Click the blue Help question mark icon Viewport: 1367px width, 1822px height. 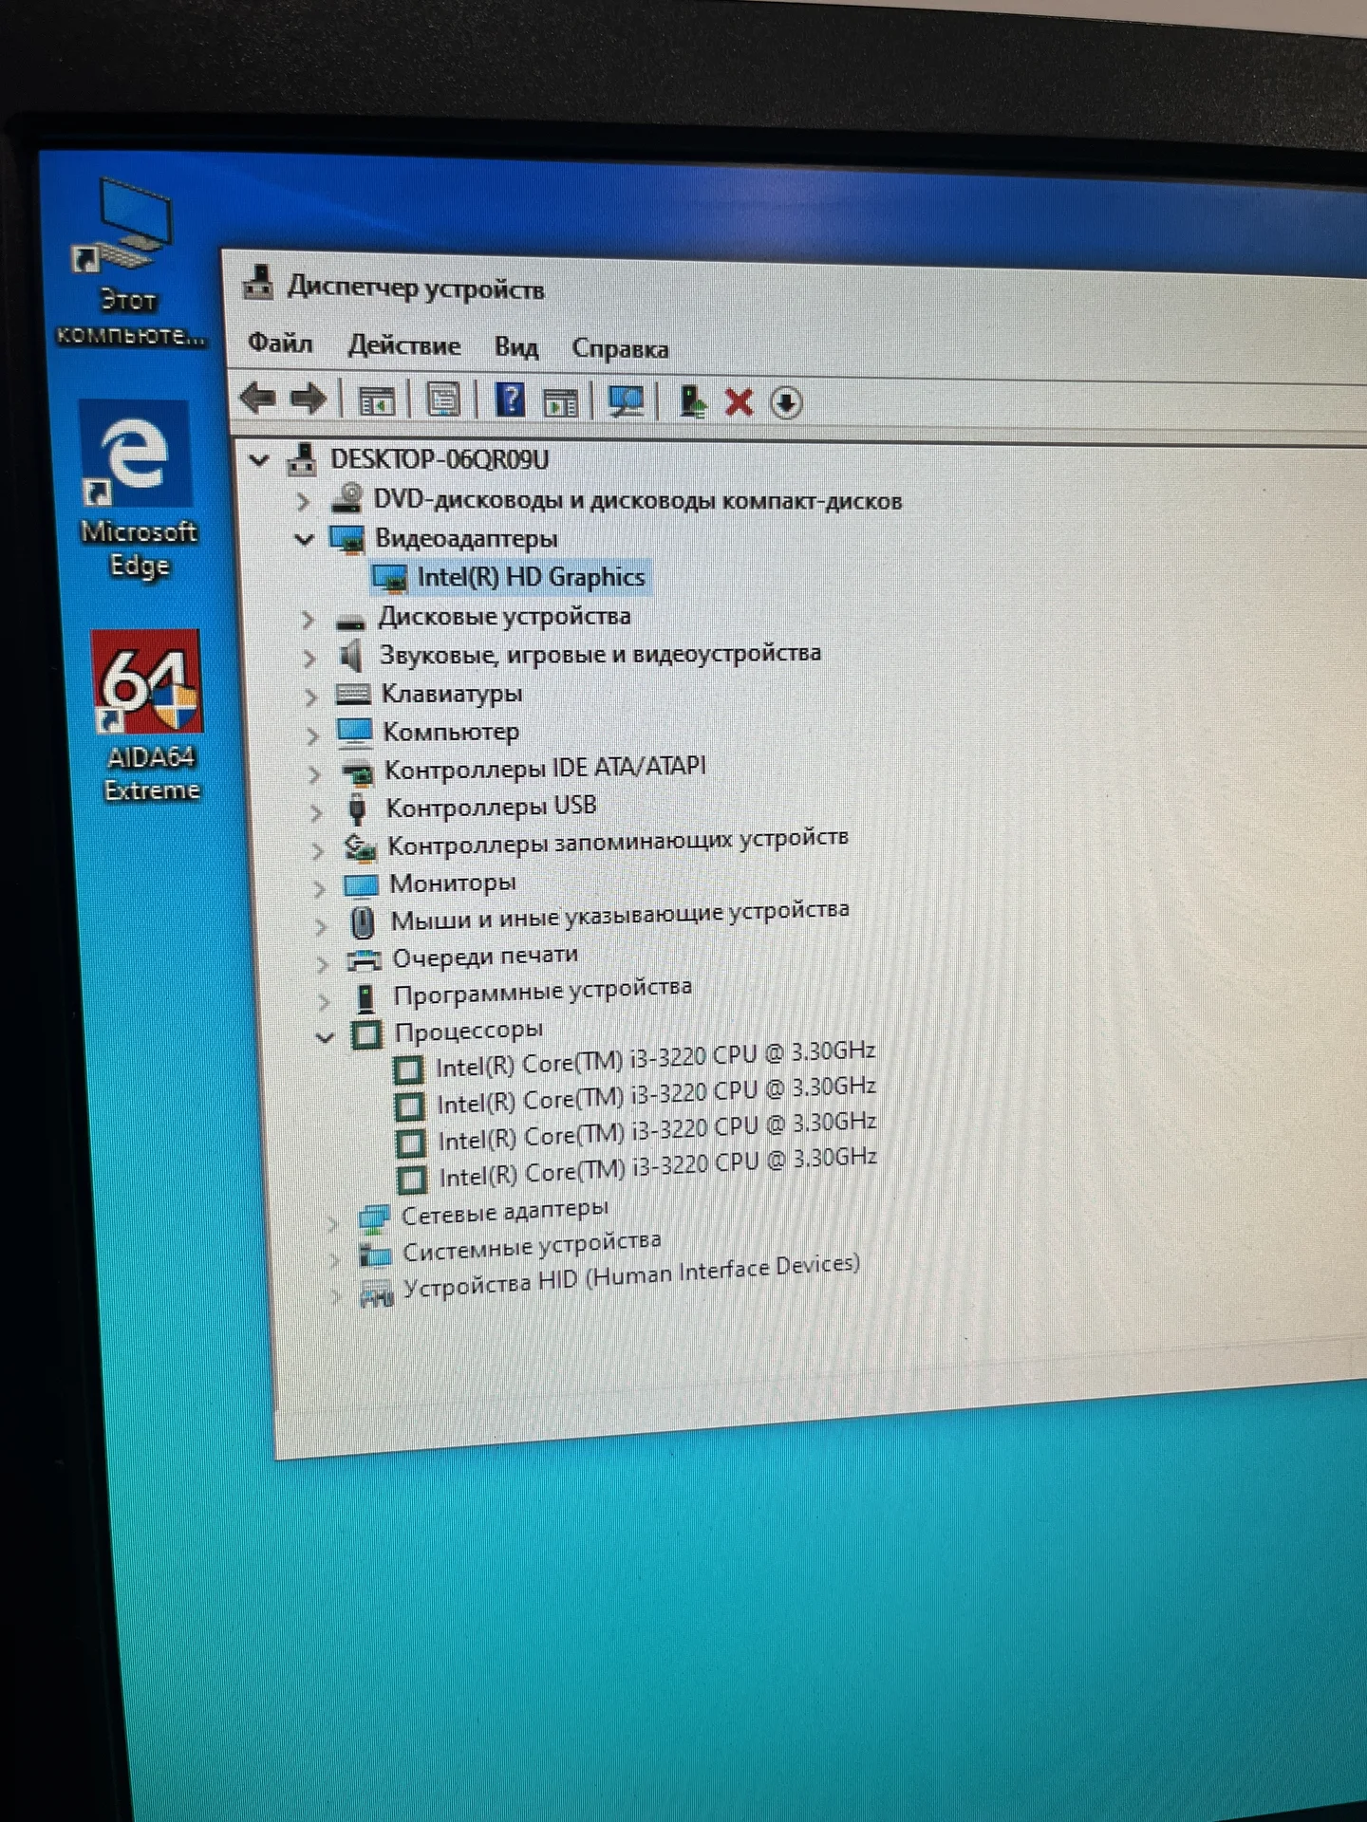point(510,400)
